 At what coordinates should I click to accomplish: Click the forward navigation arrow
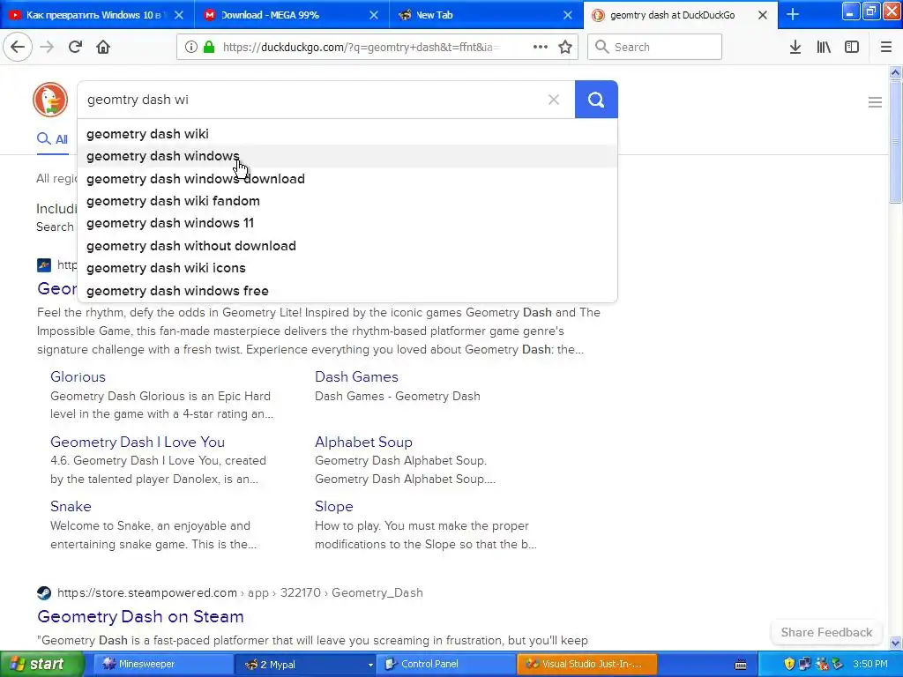pyautogui.click(x=47, y=47)
